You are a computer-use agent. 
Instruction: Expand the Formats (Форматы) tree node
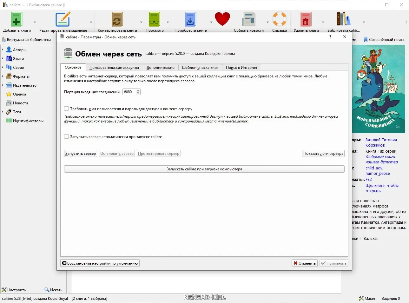(3, 76)
